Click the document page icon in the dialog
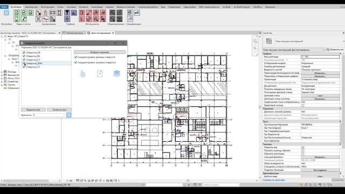Viewport: 345px width, 194px height. point(100,73)
